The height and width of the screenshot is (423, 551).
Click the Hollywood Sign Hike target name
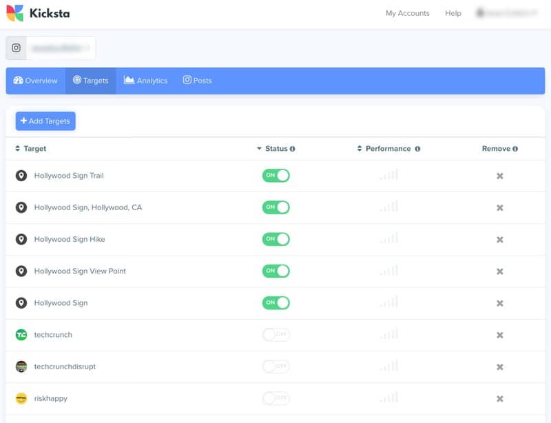70,239
